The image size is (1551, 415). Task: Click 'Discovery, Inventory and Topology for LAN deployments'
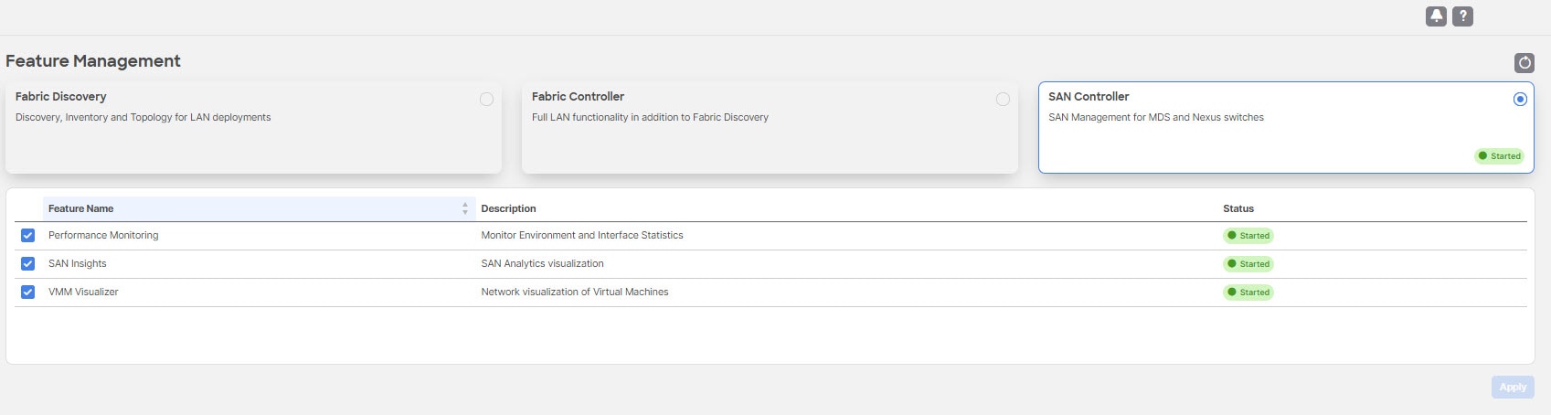[x=143, y=117]
